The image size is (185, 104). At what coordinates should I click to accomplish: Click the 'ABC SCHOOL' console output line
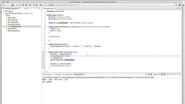coord(47,82)
